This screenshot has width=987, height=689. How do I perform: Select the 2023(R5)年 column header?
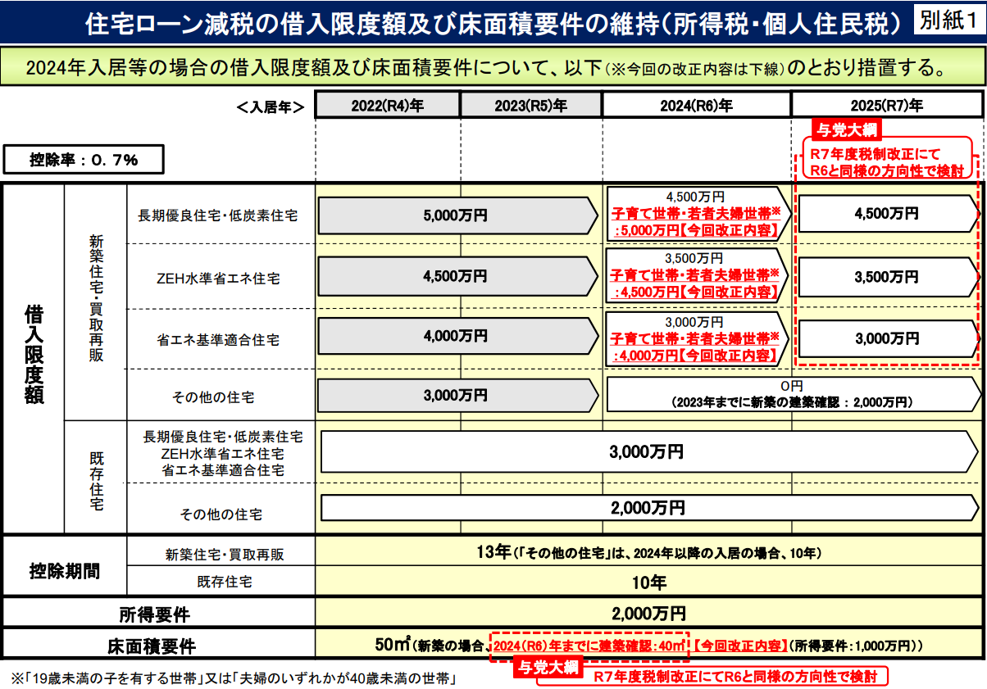point(531,104)
